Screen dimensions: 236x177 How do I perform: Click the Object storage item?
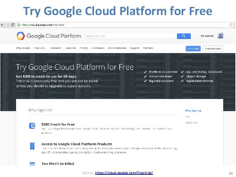(x=196, y=76)
